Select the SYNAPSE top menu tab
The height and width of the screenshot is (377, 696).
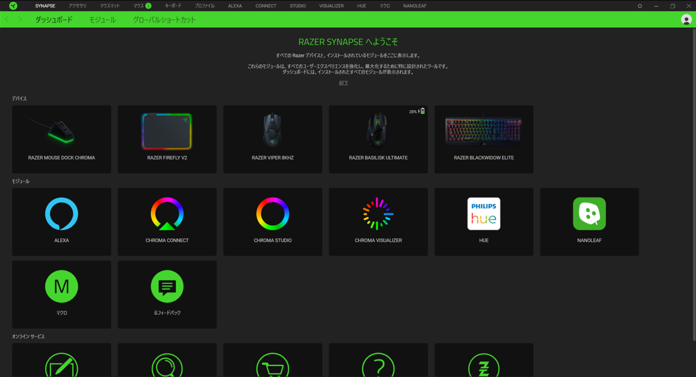(45, 6)
